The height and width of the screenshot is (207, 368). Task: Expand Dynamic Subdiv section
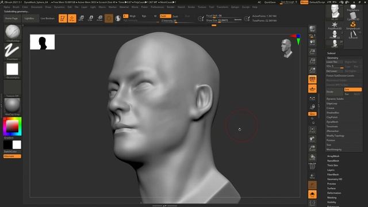[x=335, y=99]
